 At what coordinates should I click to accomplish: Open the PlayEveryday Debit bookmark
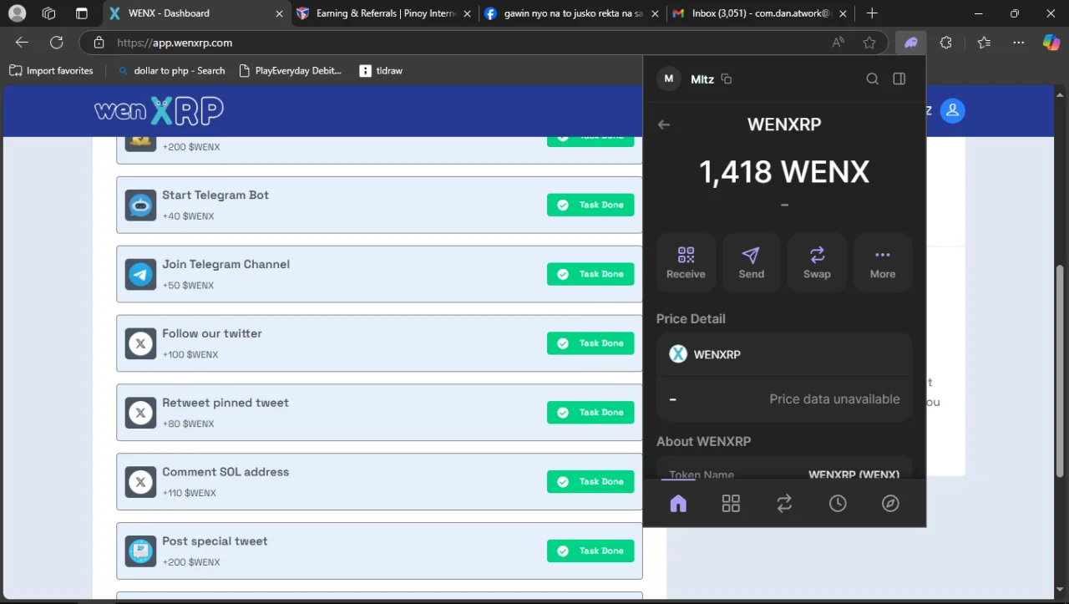[x=290, y=71]
